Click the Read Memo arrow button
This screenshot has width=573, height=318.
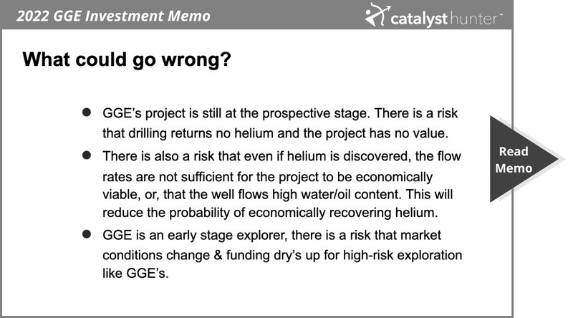click(524, 159)
